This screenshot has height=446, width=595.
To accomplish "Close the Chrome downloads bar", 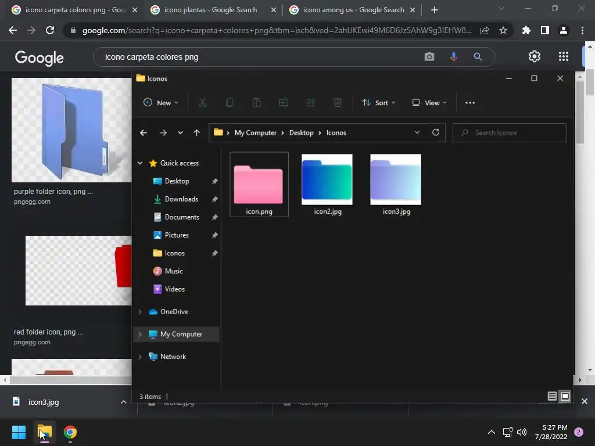I will (585, 401).
